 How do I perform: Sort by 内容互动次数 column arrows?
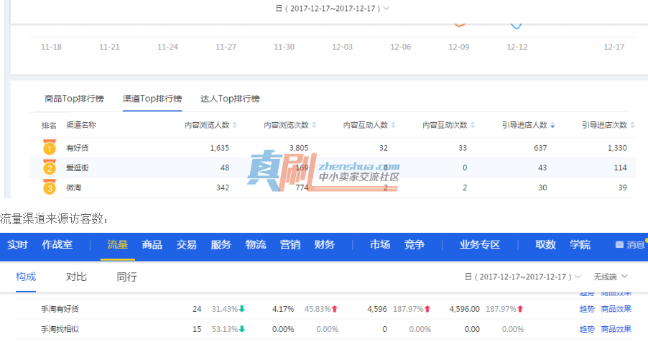(473, 125)
